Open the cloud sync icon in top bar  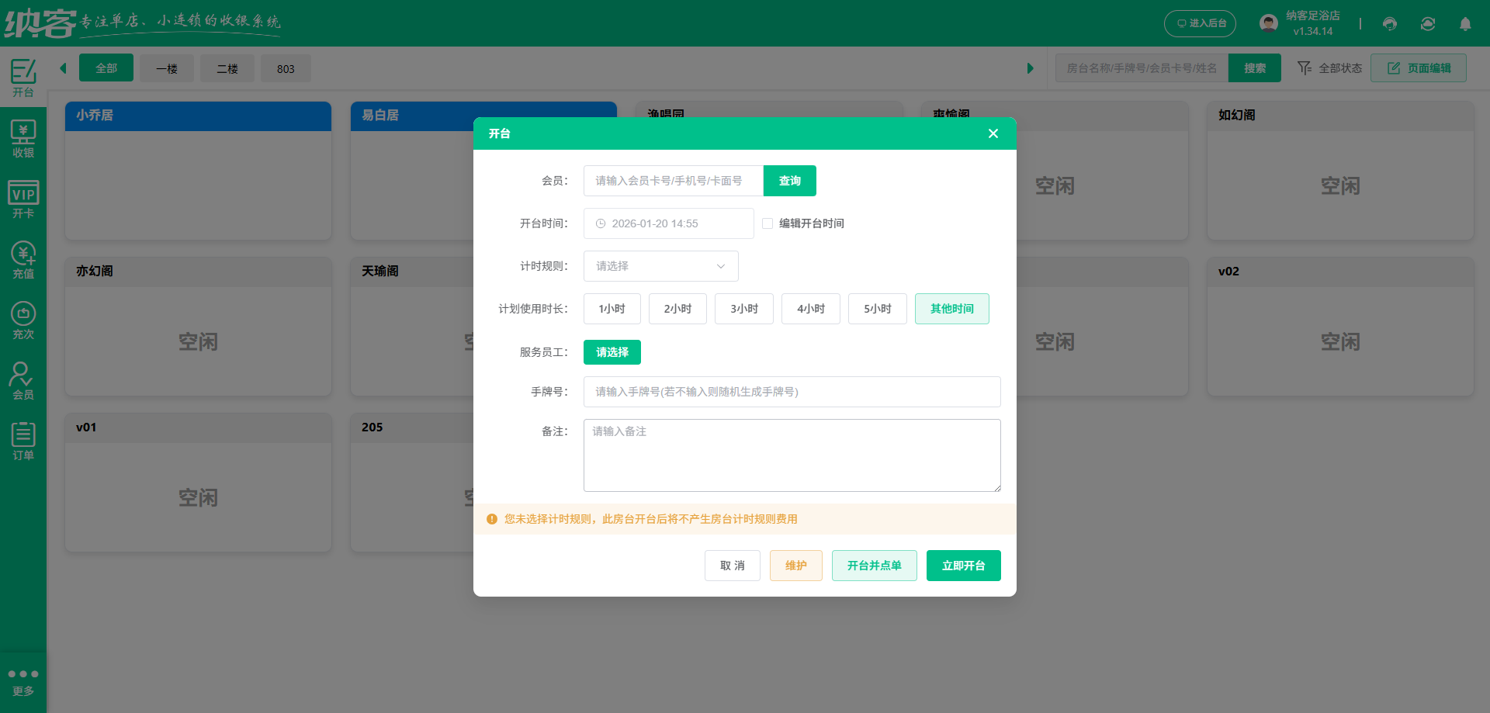[1427, 24]
